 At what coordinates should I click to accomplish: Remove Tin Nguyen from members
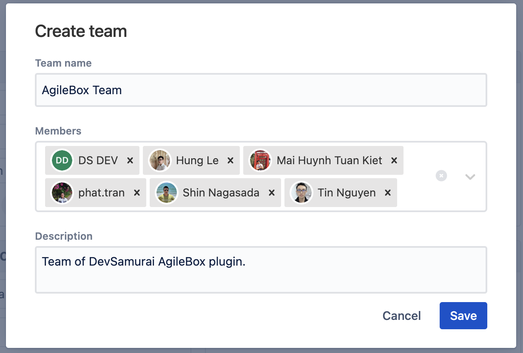[x=388, y=193]
